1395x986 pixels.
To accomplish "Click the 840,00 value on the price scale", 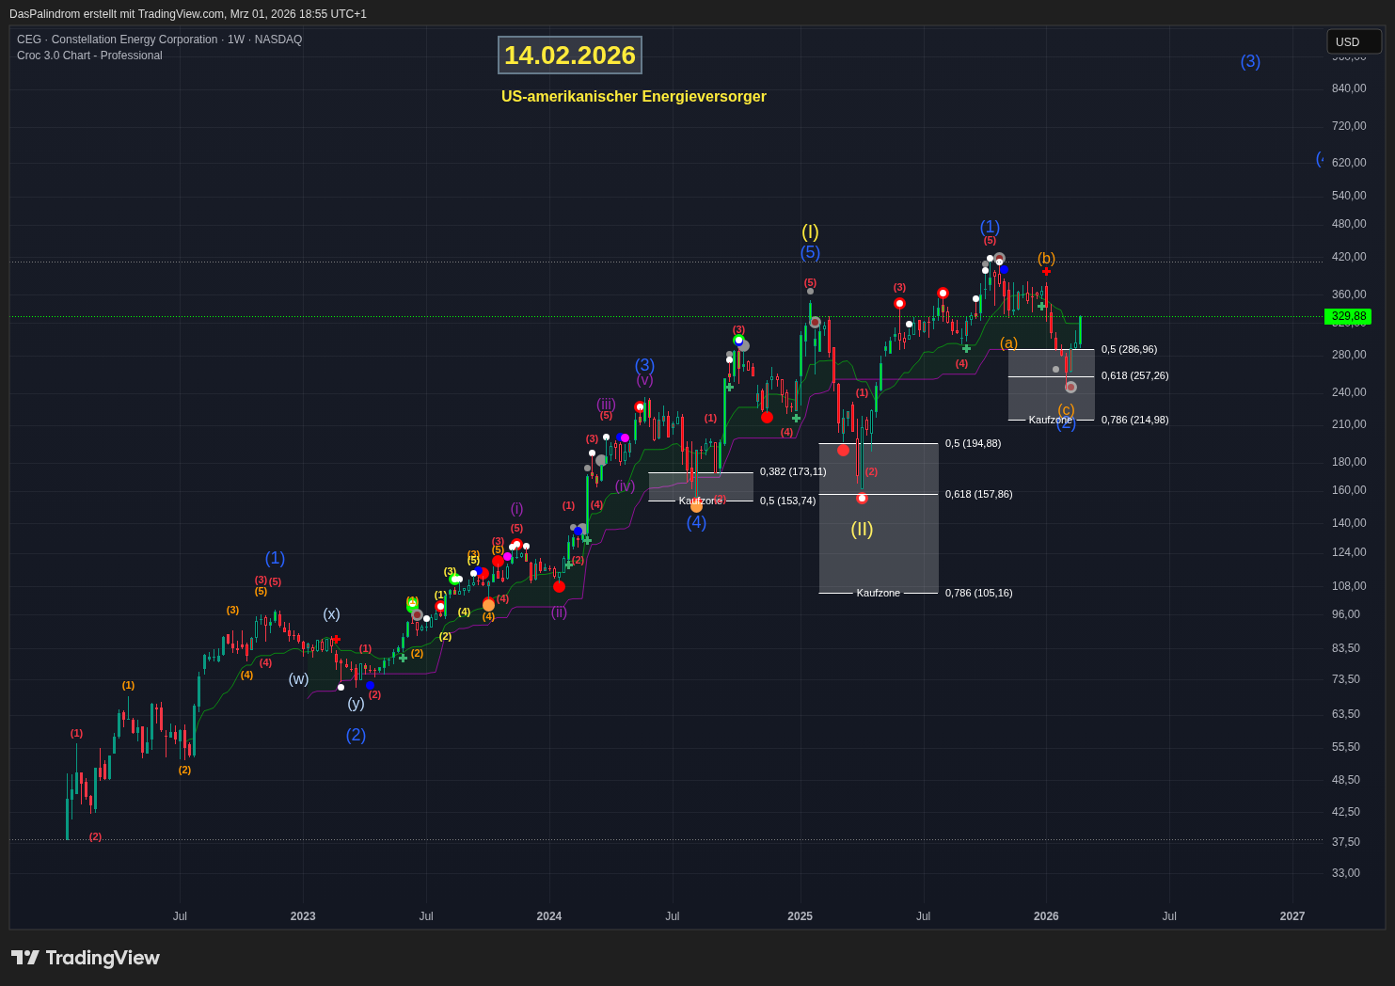I will pyautogui.click(x=1348, y=88).
